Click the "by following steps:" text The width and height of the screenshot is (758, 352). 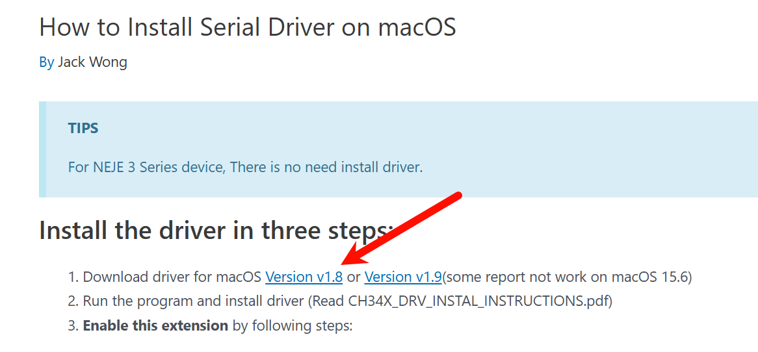(293, 325)
